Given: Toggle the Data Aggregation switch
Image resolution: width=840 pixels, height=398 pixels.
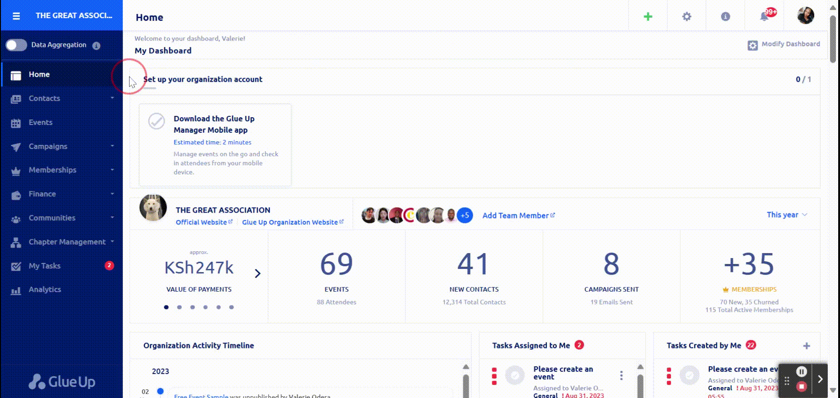Looking at the screenshot, I should [16, 45].
